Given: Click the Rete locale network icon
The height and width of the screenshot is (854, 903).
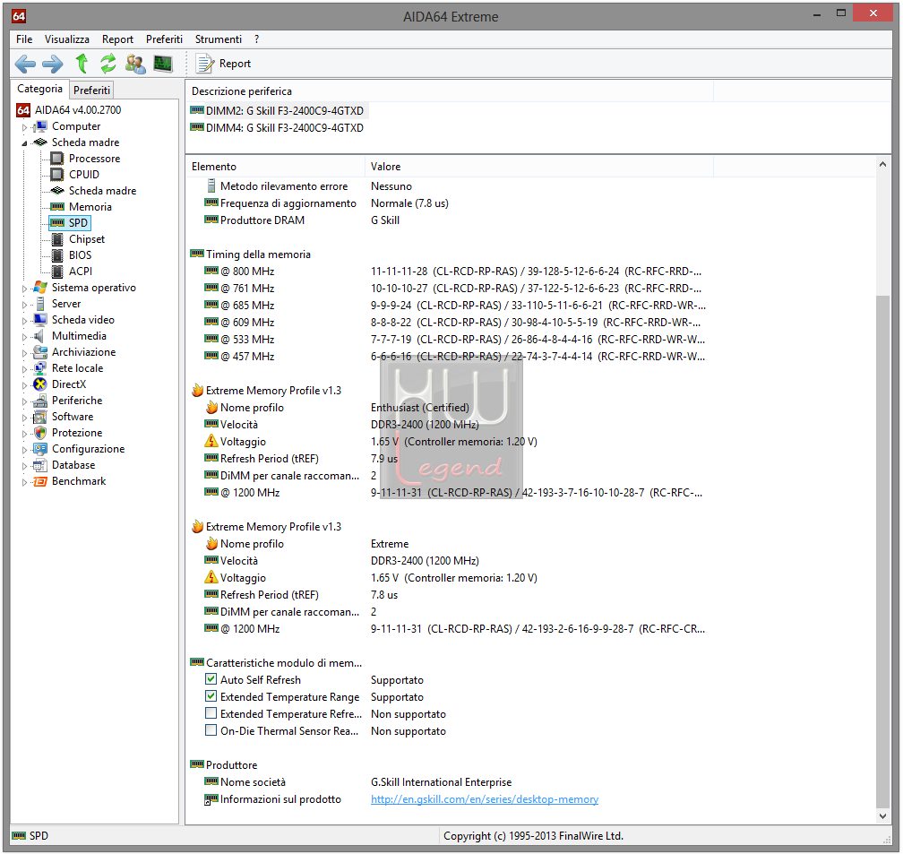Looking at the screenshot, I should [39, 368].
